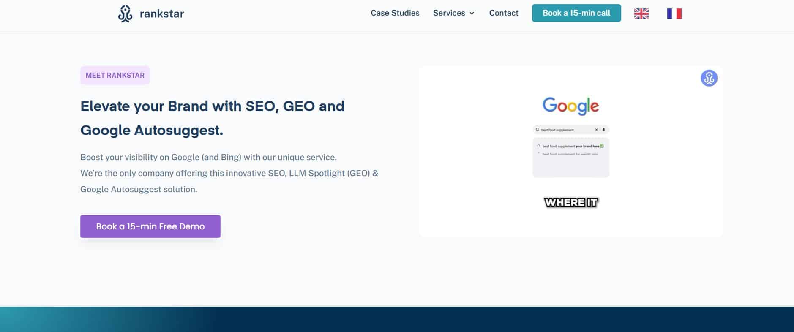Click the 'WHERE IT' video caption
Image resolution: width=794 pixels, height=332 pixels.
[x=571, y=203]
